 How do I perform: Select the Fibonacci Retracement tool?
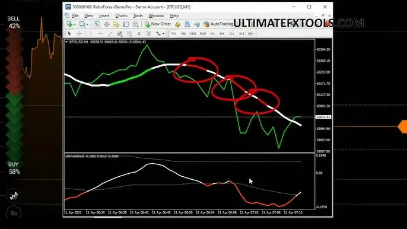click(x=129, y=33)
